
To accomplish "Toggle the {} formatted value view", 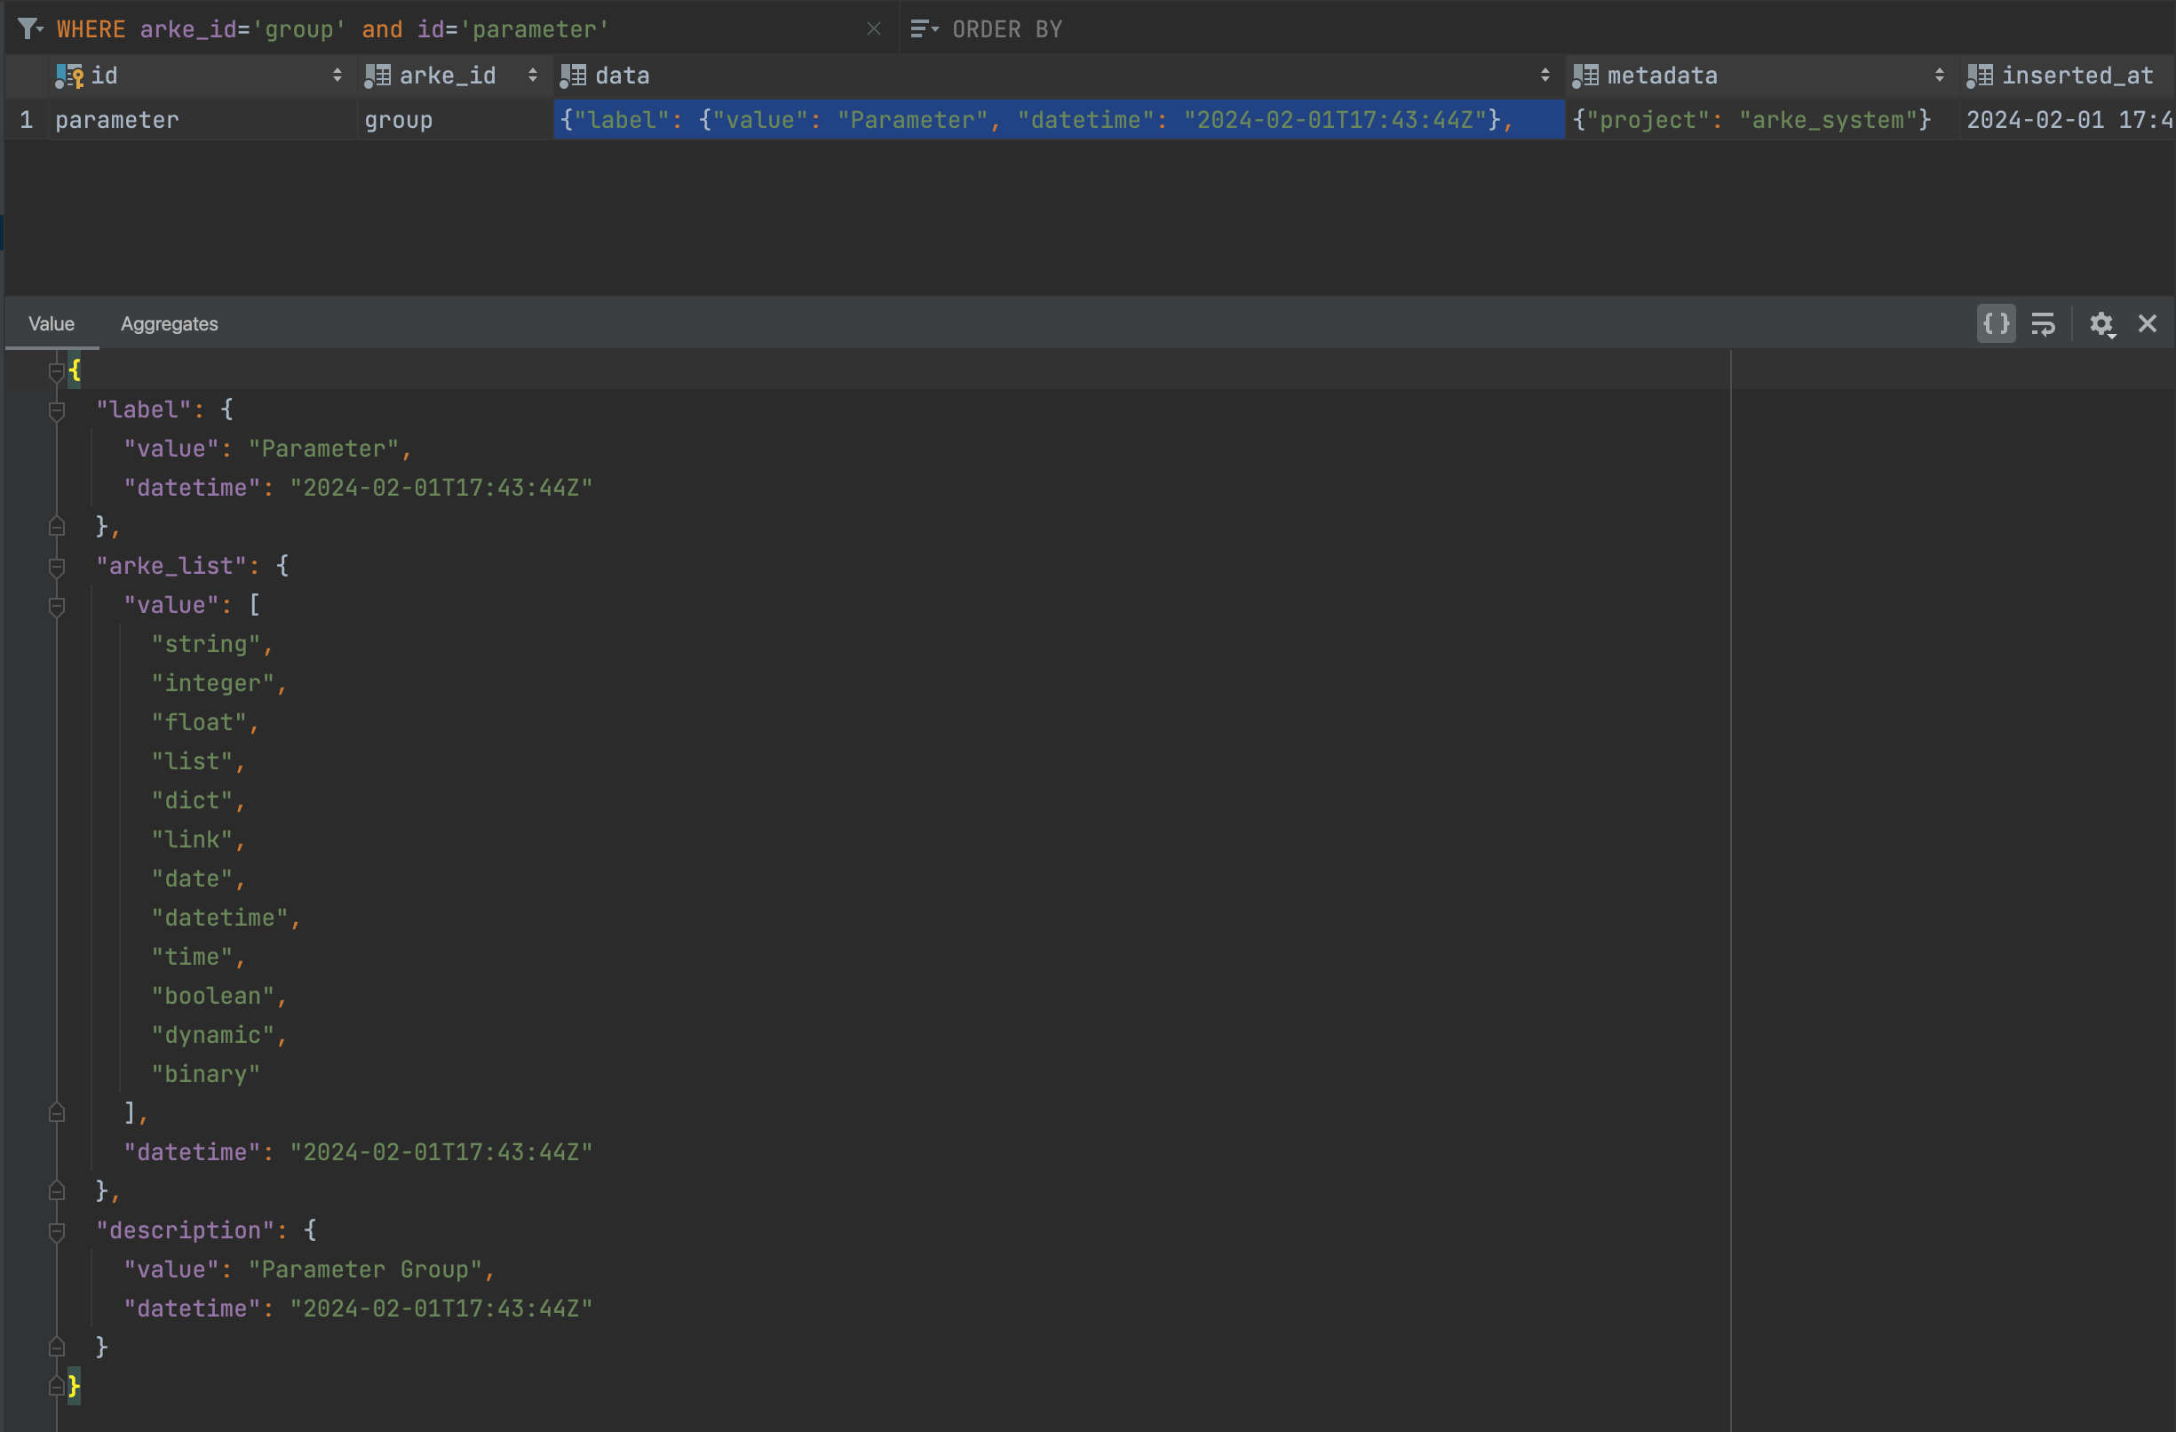I will coord(1997,322).
